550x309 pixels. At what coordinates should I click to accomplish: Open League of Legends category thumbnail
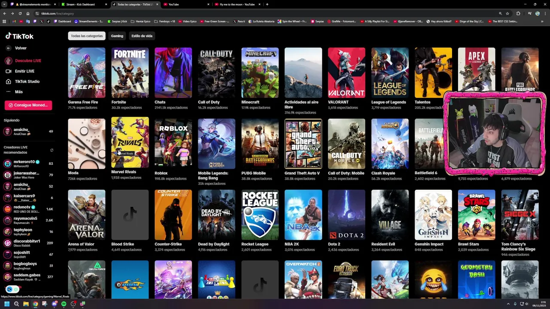(x=390, y=73)
